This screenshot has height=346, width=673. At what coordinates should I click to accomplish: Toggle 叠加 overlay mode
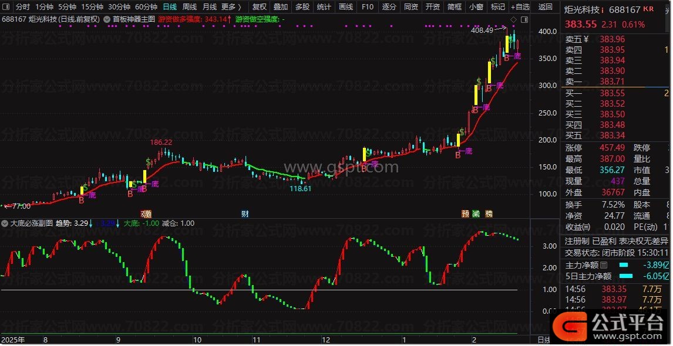point(280,7)
